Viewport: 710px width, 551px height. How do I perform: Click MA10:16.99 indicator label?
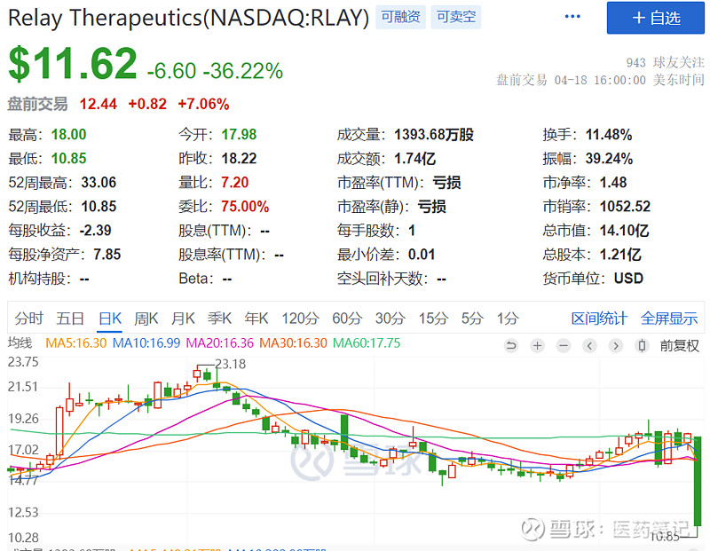coord(146,343)
